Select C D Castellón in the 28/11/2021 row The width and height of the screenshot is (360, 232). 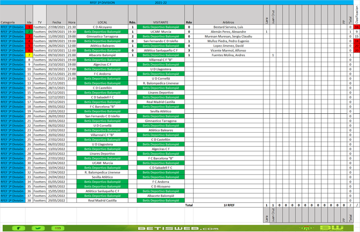pyautogui.click(x=103, y=88)
